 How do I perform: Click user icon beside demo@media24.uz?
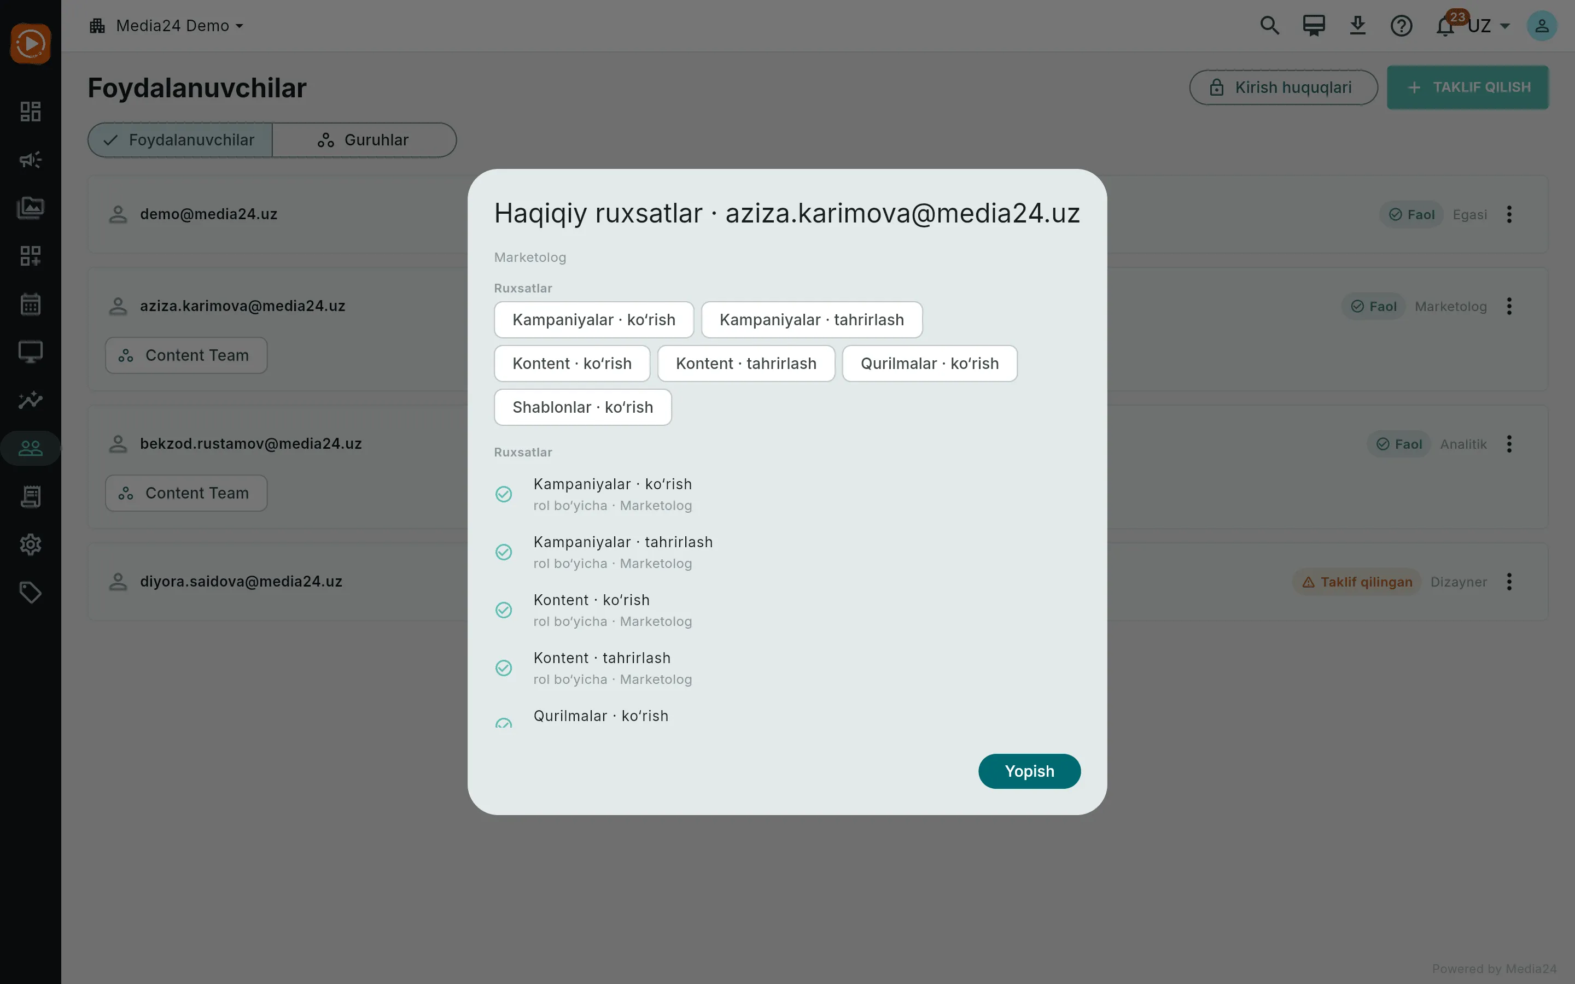(118, 214)
